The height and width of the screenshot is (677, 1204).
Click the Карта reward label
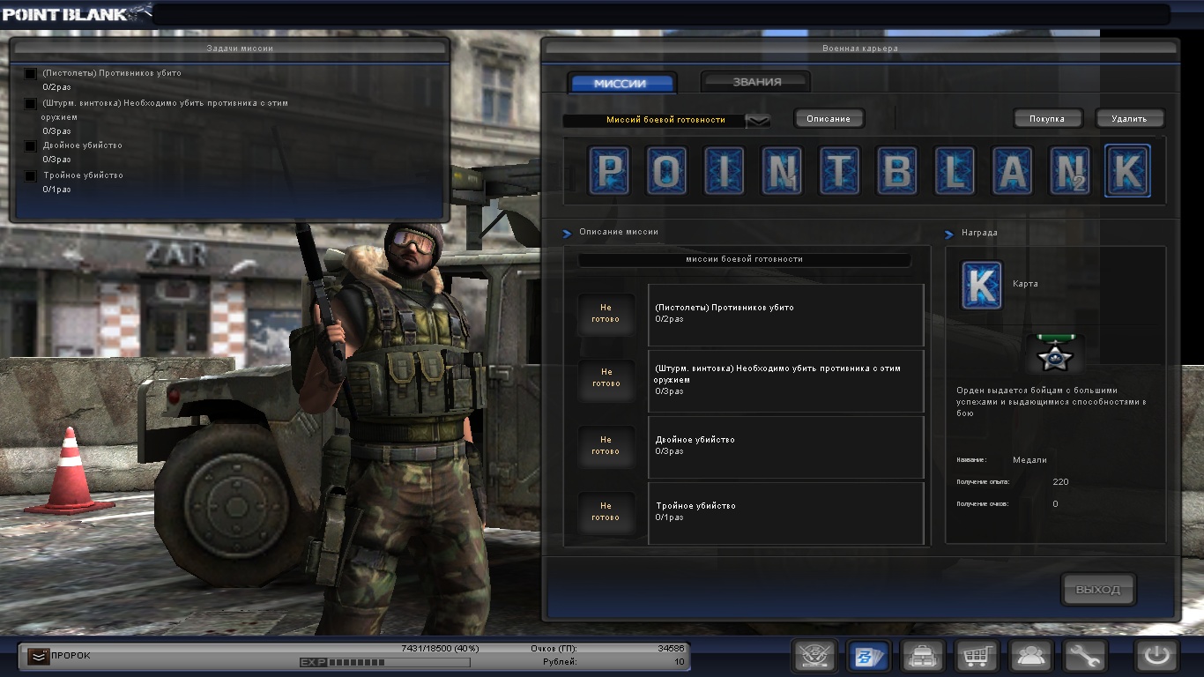pyautogui.click(x=1025, y=284)
